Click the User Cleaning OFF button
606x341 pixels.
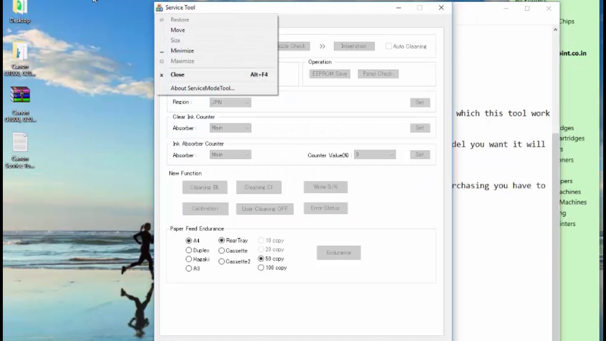[265, 208]
